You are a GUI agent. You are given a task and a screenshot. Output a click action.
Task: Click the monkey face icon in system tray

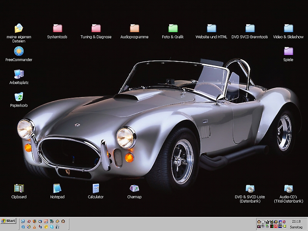click(259, 222)
